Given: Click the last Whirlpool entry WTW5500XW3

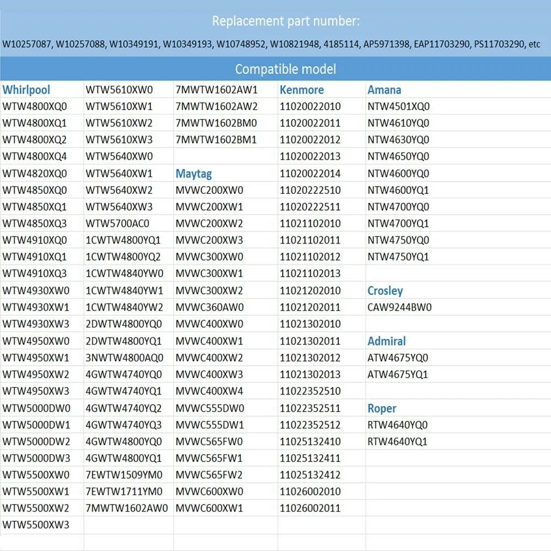Looking at the screenshot, I should tap(36, 525).
